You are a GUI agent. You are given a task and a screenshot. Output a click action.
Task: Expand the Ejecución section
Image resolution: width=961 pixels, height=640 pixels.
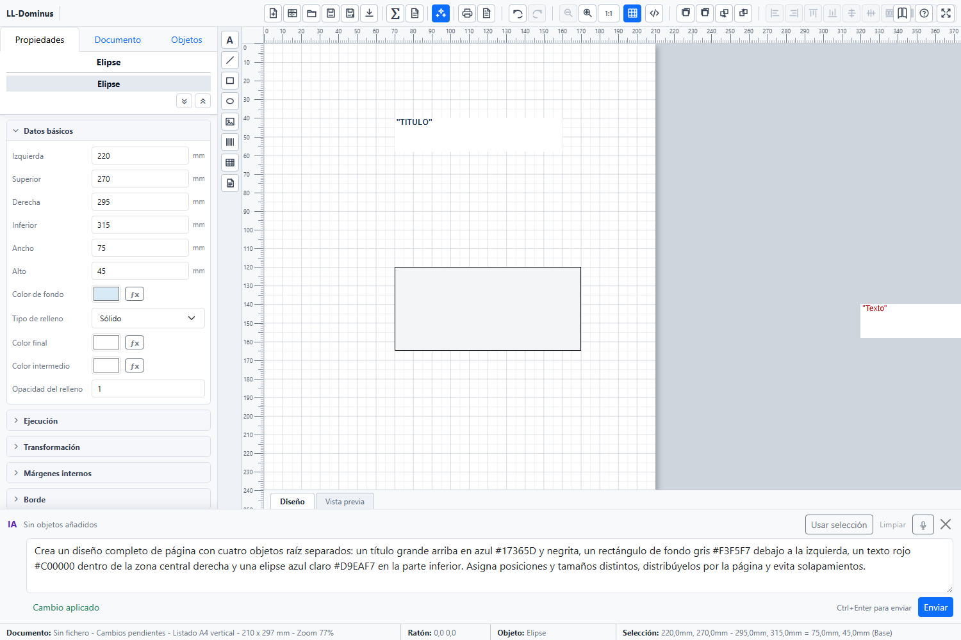(108, 420)
